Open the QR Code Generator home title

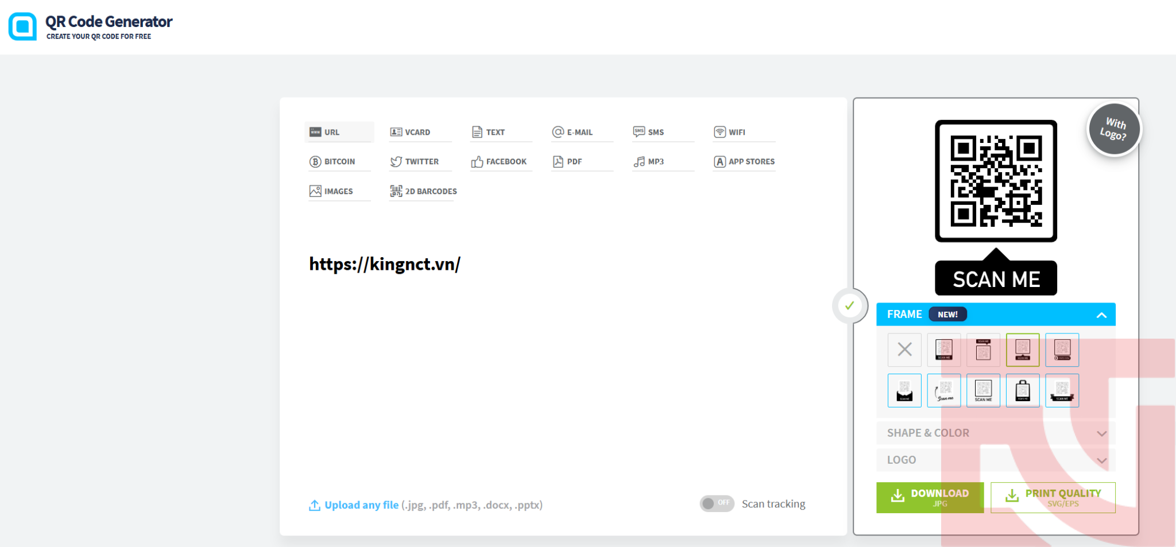[109, 22]
